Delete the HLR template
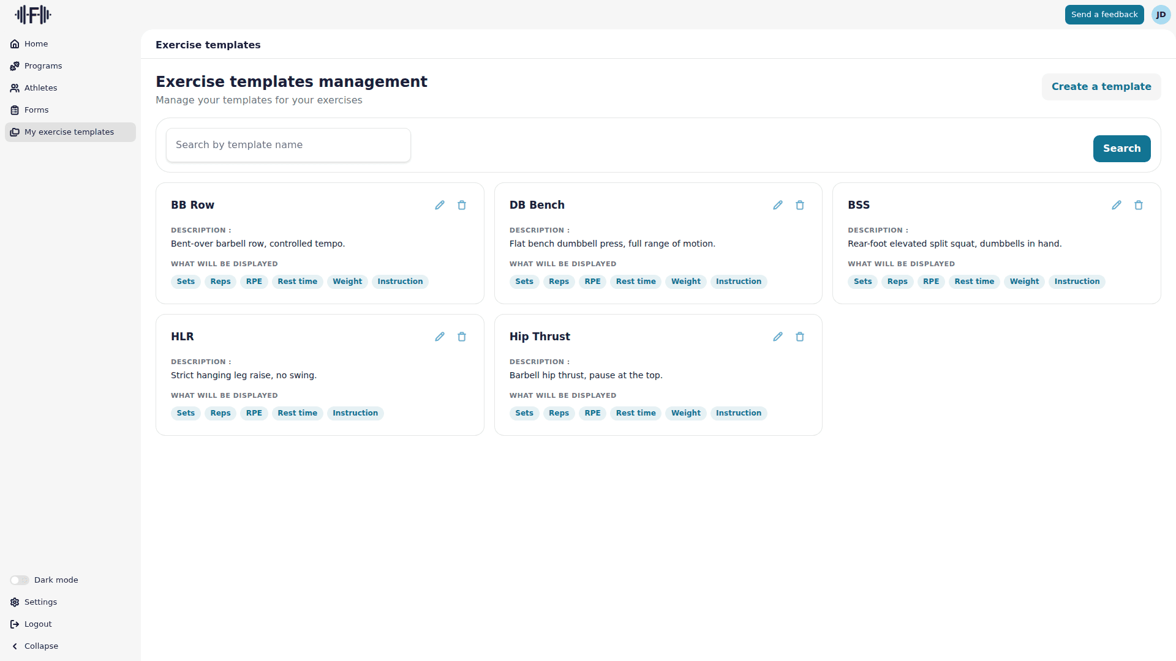 462,337
